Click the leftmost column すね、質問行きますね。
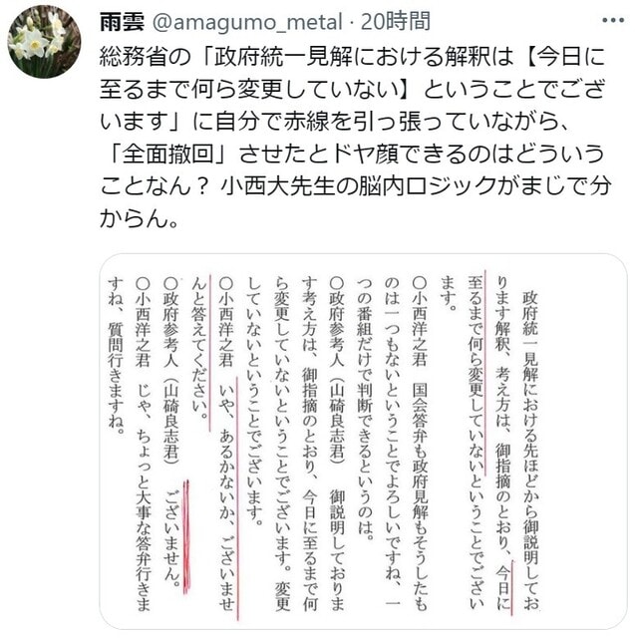The image size is (635, 638). tap(116, 356)
